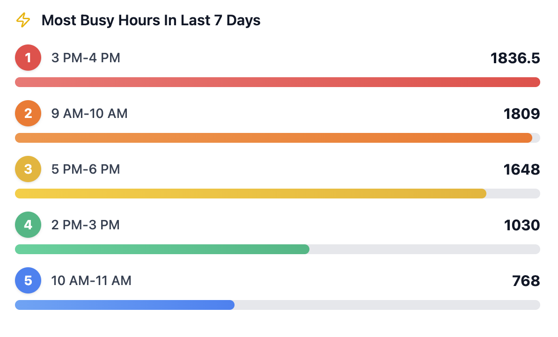Viewport: 558px width, 337px height.
Task: Click the red 3 PM-4 PM progress bar
Action: (277, 82)
